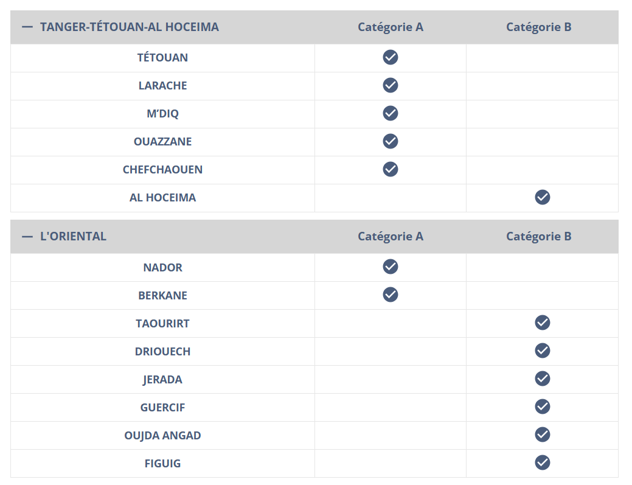Click the Chefchaouen Catégorie A checkmark
632x485 pixels.
(391, 170)
